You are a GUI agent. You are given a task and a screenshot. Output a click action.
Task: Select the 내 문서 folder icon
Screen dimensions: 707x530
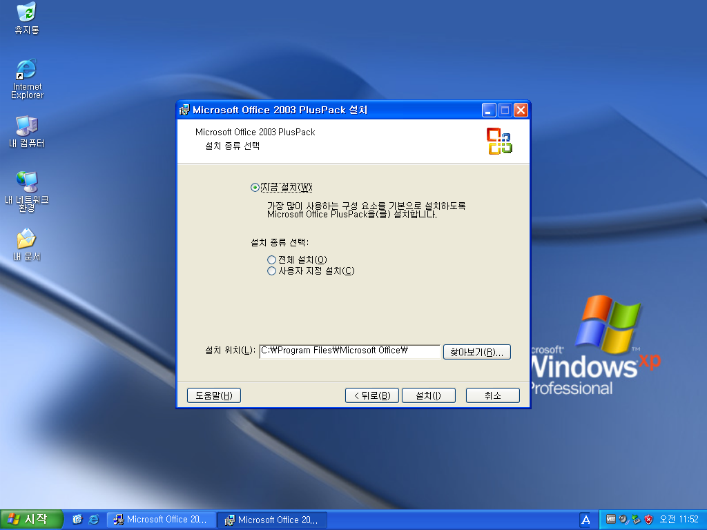pyautogui.click(x=27, y=245)
